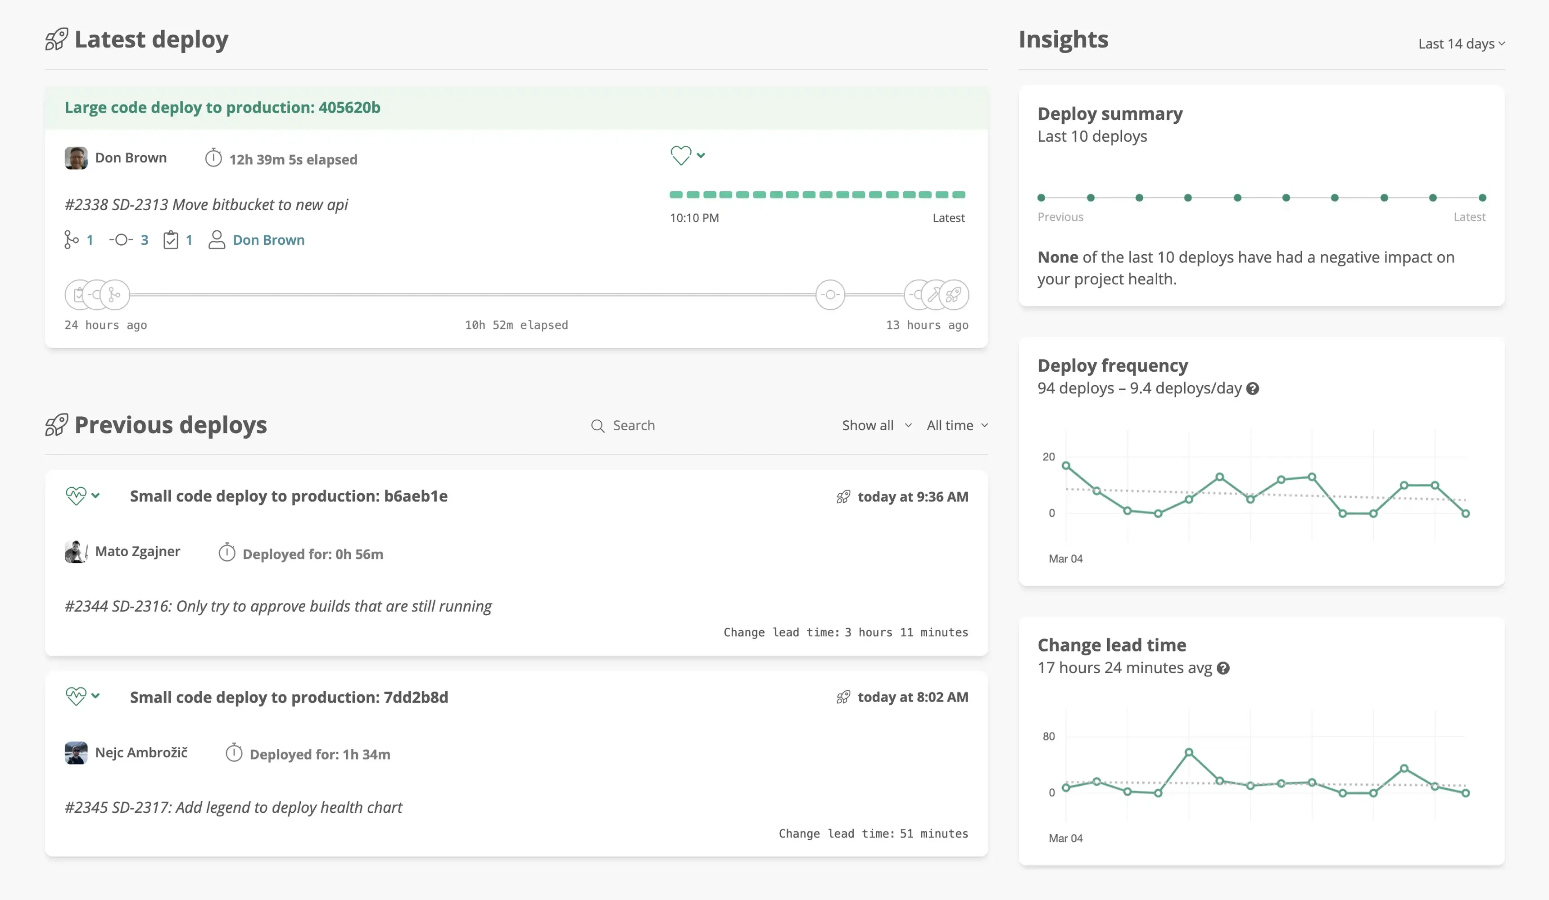Click the stopwatch icon next to 12h 39m elapsed
The width and height of the screenshot is (1549, 900).
213,158
